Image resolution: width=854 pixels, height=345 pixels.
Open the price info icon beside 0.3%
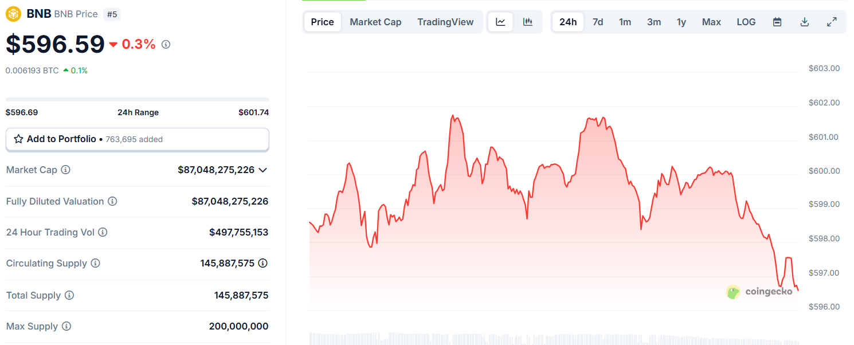click(166, 44)
